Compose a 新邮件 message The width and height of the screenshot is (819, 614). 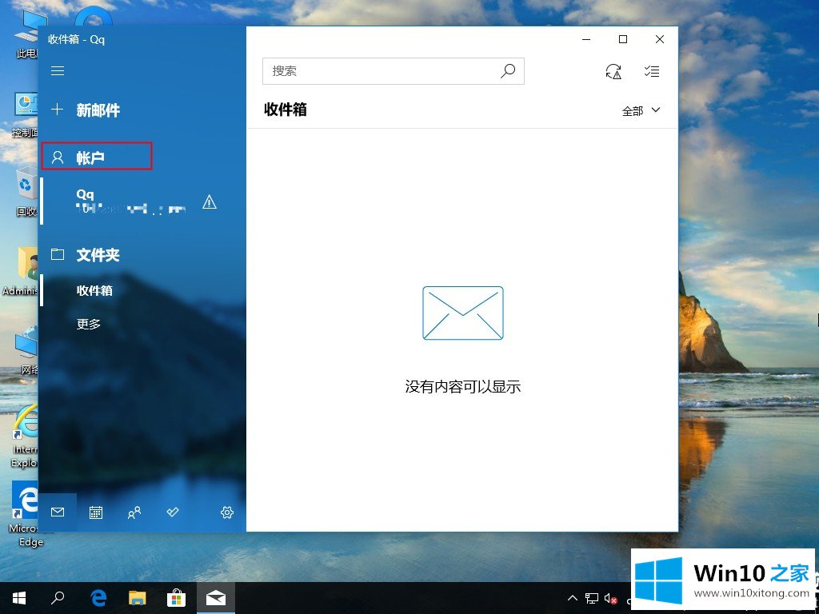[98, 110]
